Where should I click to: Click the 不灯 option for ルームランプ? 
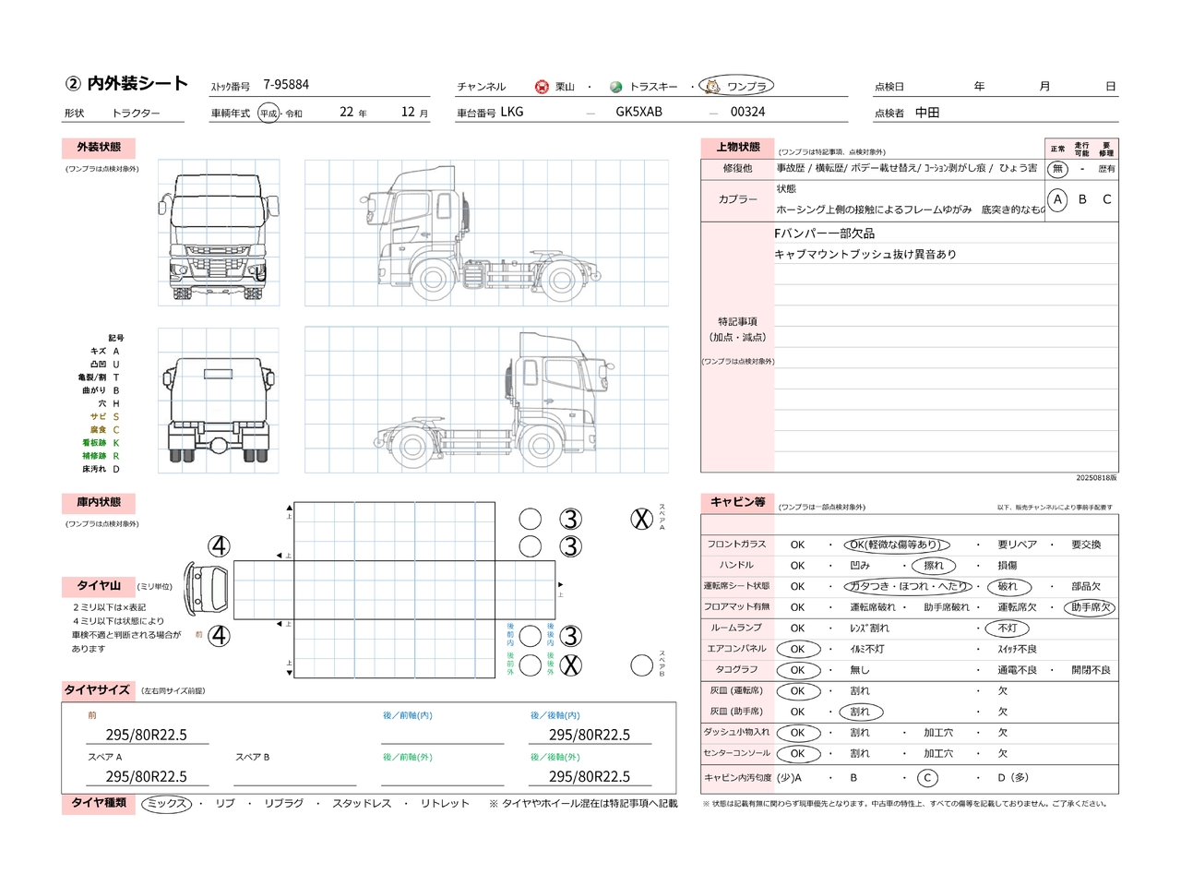[1007, 629]
